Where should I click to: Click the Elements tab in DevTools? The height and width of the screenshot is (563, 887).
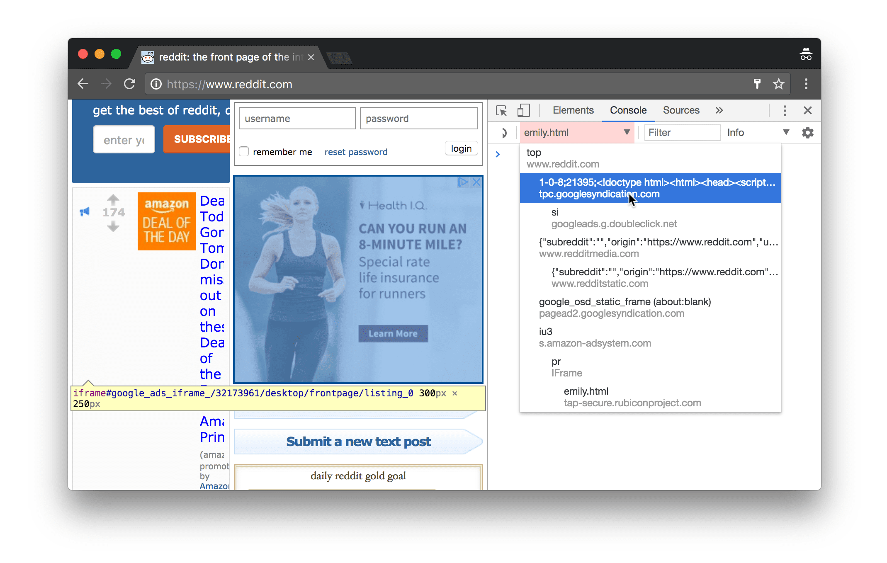click(x=571, y=111)
